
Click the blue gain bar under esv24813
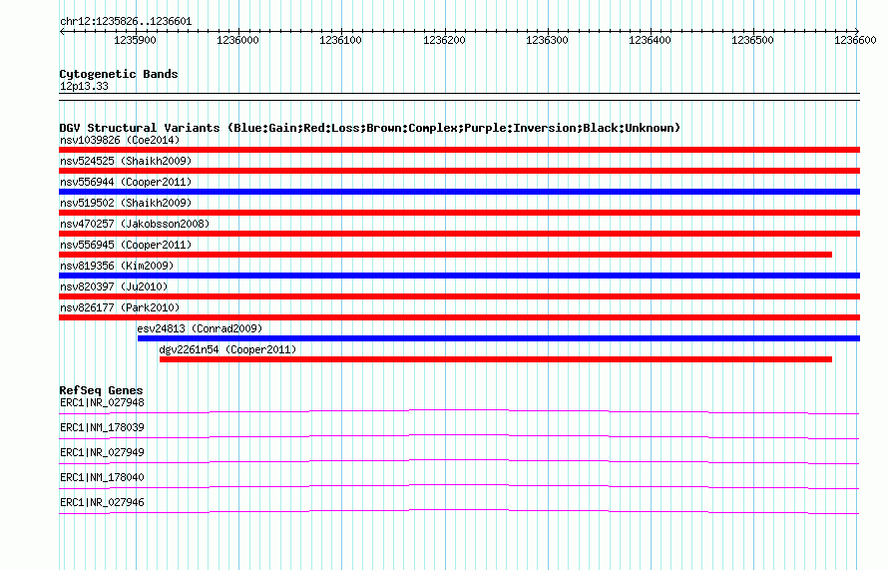[499, 338]
